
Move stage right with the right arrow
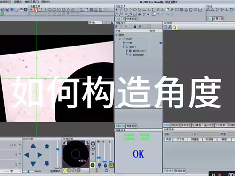click(x=39, y=155)
